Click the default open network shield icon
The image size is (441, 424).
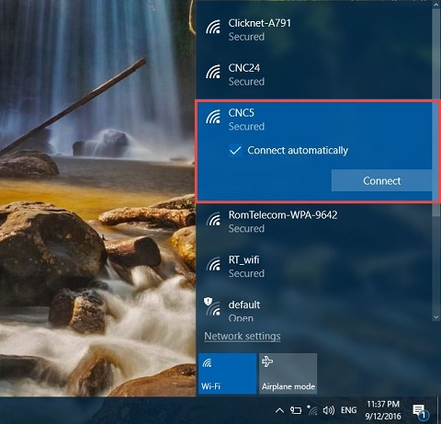click(208, 302)
